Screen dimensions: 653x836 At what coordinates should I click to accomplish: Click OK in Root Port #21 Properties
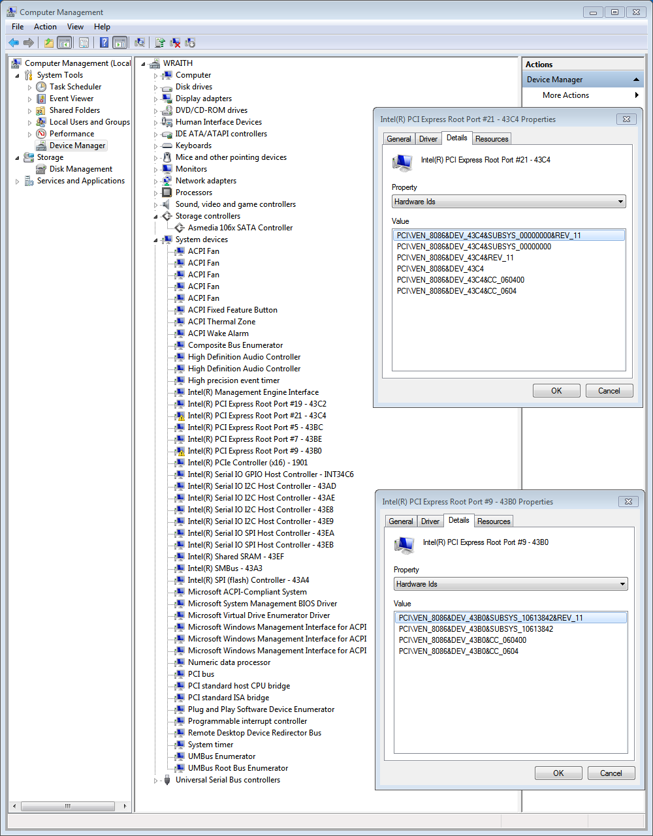pos(556,390)
